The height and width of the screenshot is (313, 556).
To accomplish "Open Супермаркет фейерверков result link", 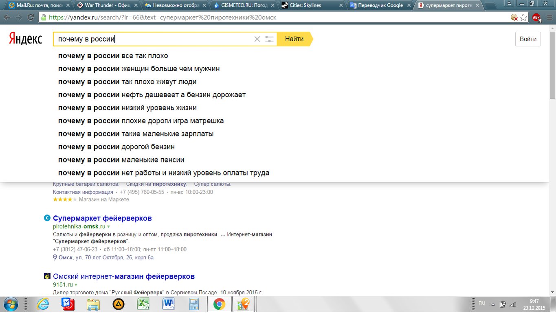I will (102, 218).
